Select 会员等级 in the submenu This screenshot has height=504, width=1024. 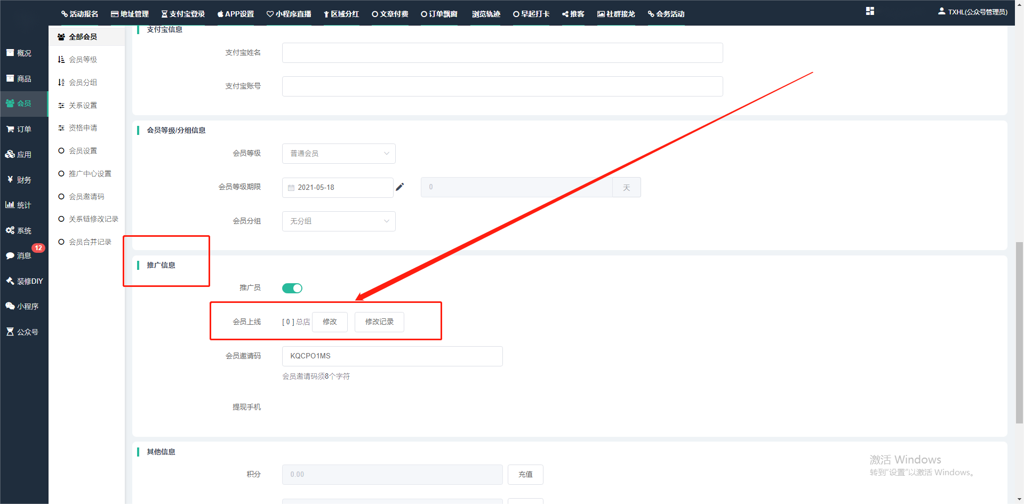pos(83,60)
